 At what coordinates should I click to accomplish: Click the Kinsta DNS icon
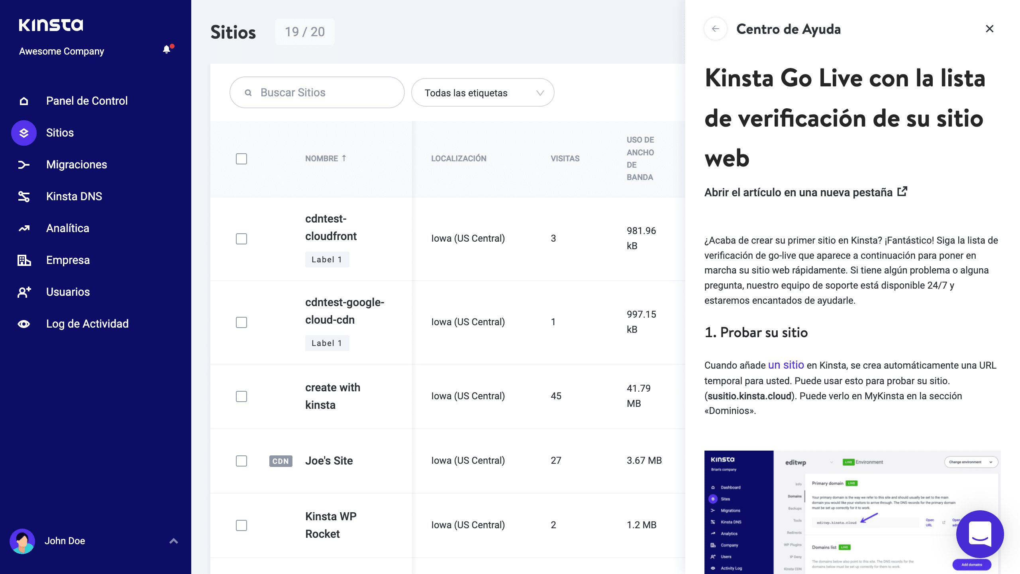point(24,196)
